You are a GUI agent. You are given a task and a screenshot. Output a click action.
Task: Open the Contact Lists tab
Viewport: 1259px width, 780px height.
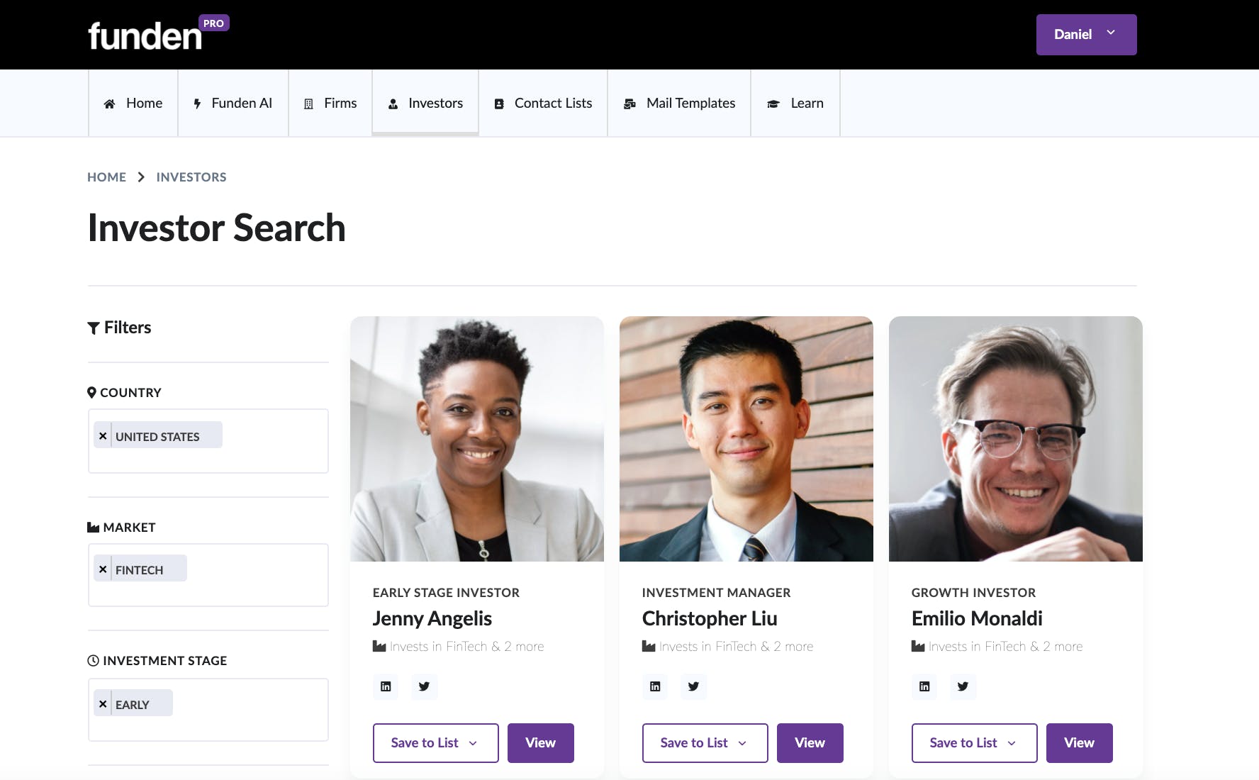tap(543, 104)
